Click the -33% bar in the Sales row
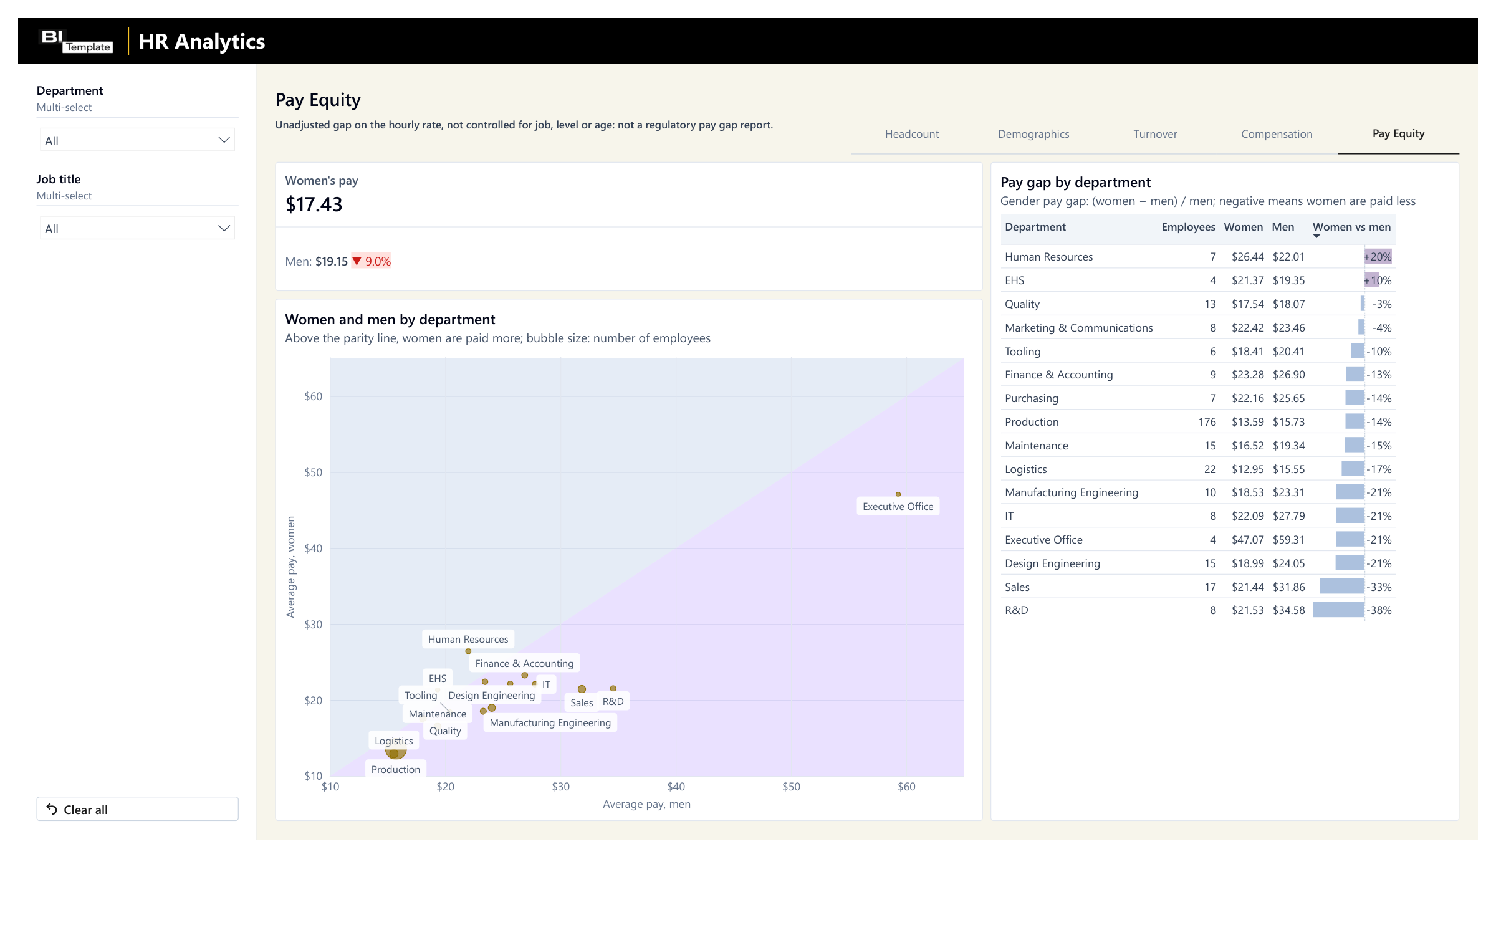Screen dimensions: 1496x935 tap(1341, 586)
